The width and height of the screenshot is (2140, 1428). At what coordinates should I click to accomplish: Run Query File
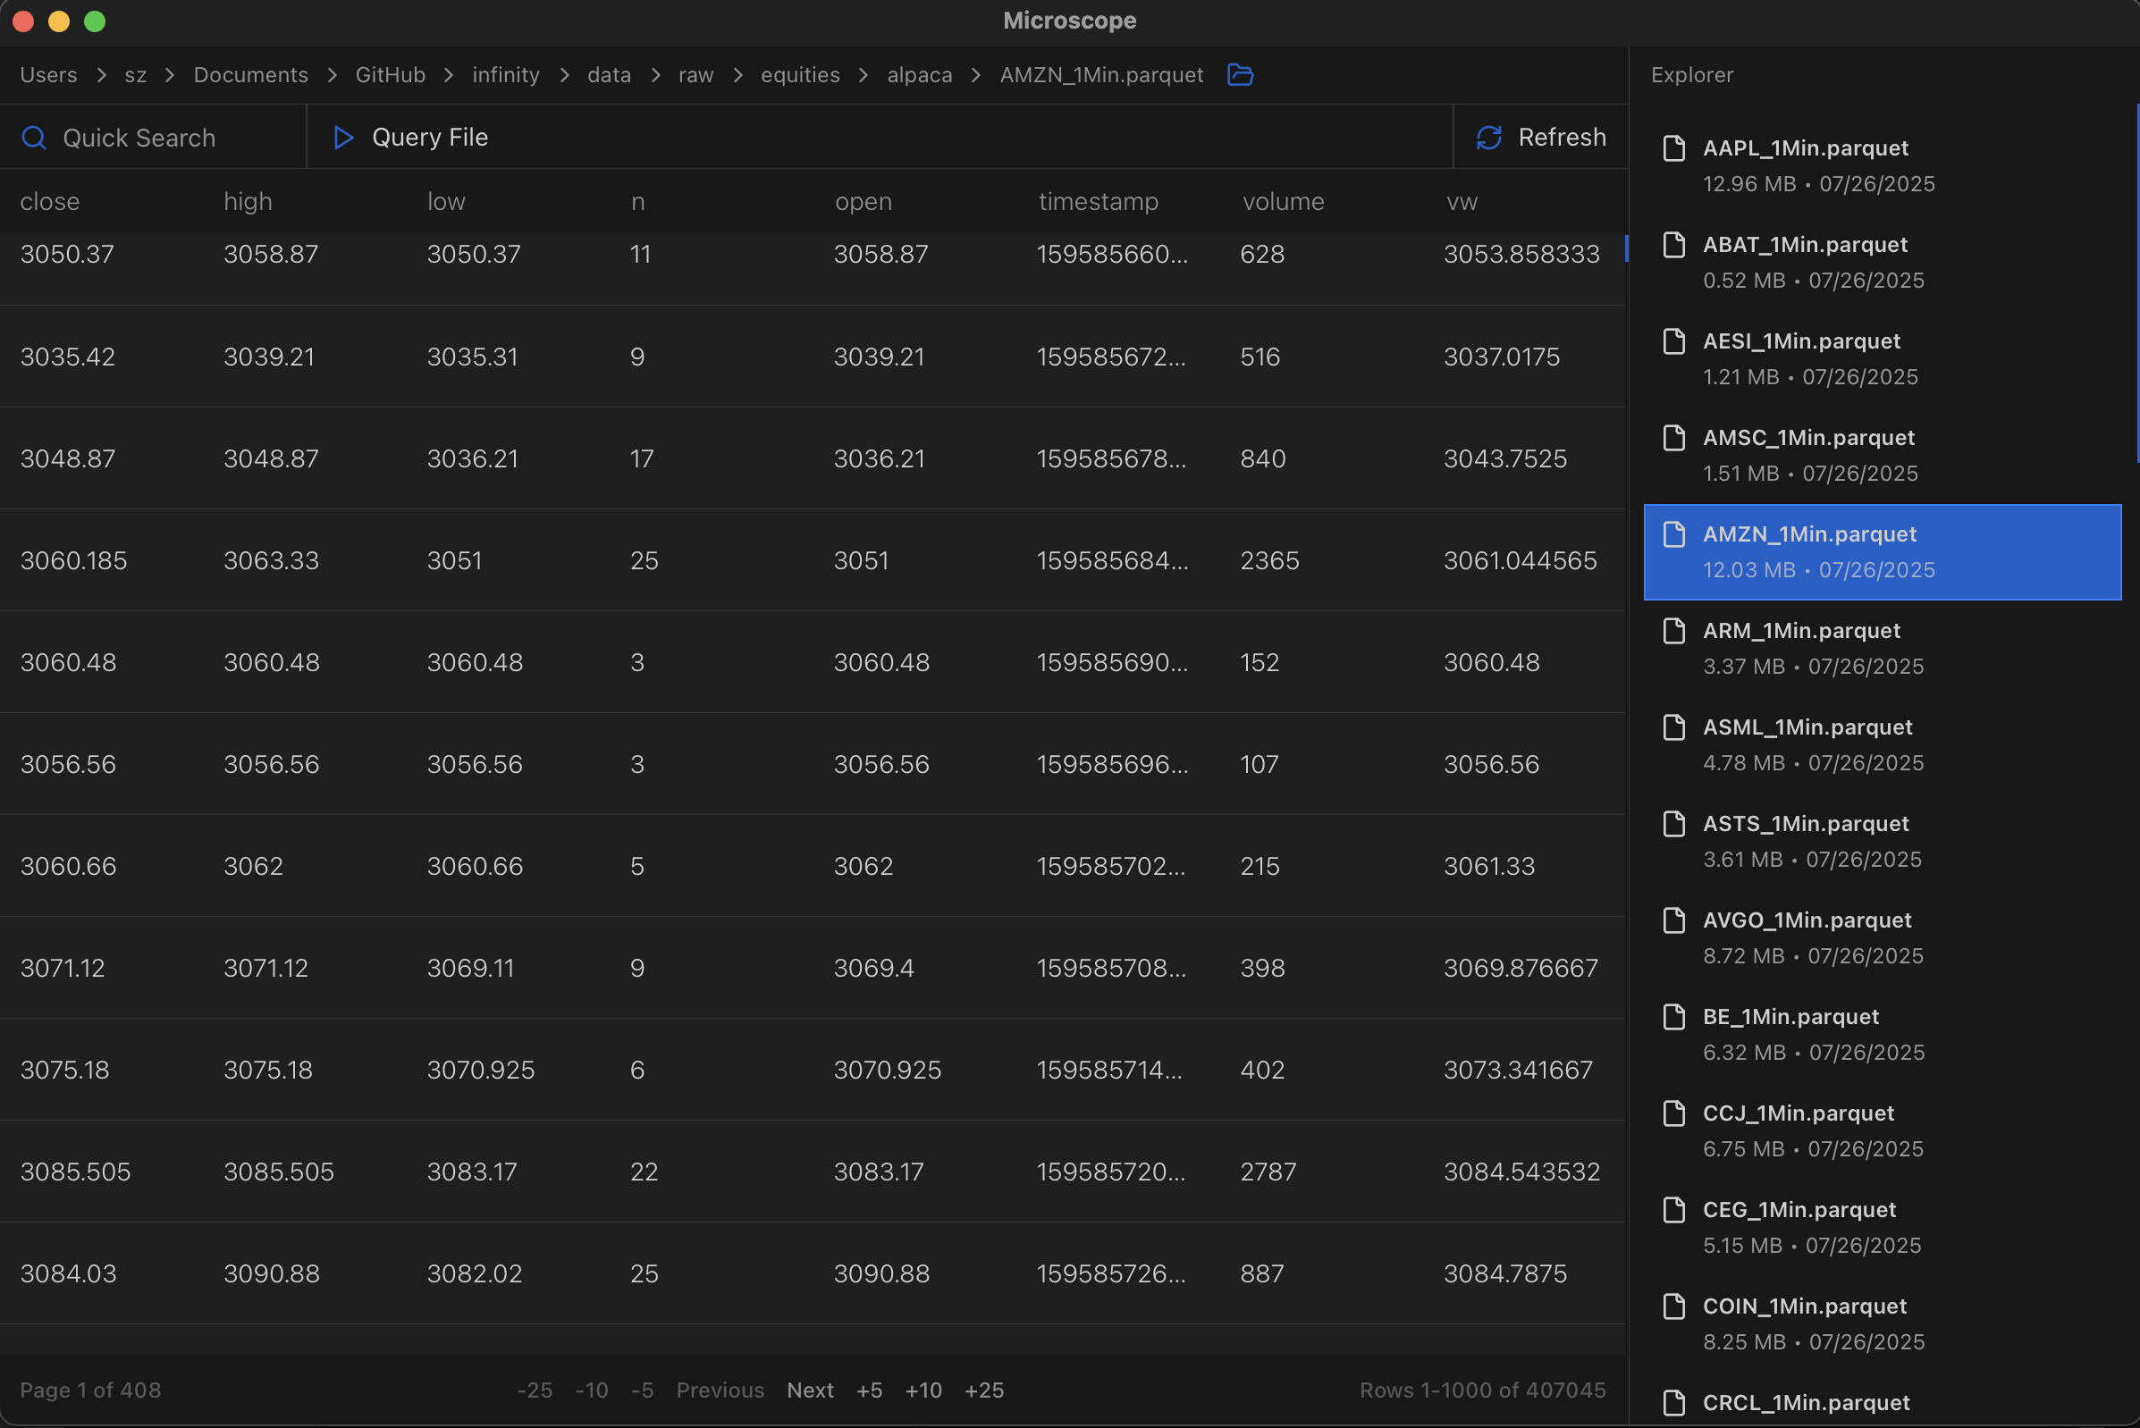[410, 138]
